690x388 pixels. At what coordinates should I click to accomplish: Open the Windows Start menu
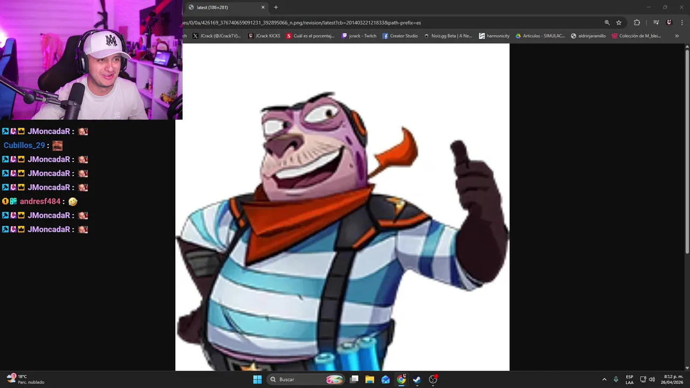257,379
